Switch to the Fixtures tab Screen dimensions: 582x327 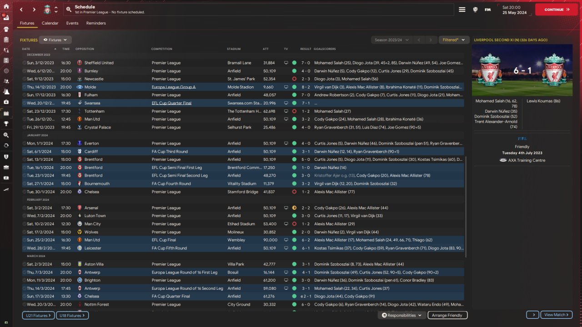27,23
